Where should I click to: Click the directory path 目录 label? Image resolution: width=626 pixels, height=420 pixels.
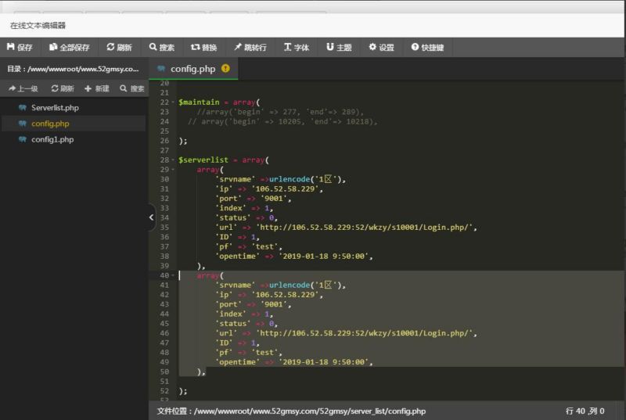click(73, 69)
